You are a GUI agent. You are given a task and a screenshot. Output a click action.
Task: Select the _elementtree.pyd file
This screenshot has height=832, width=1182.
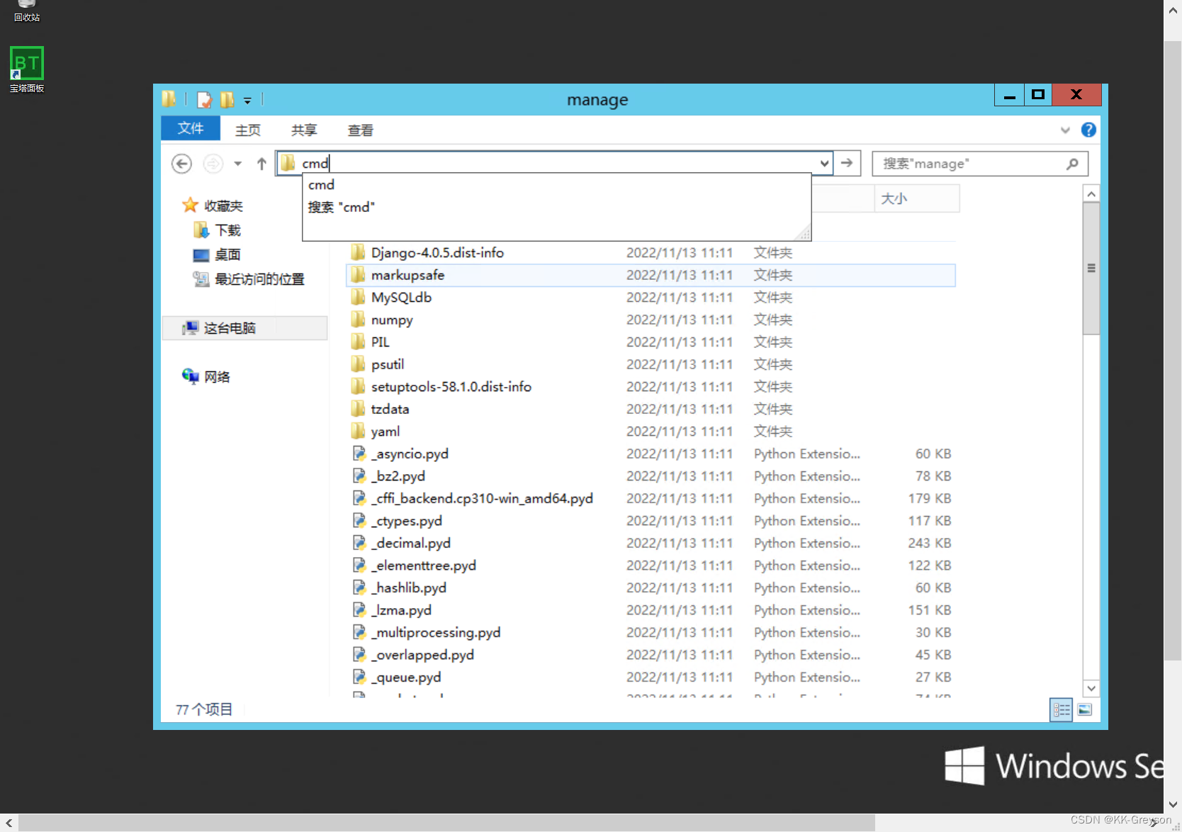tap(650, 566)
